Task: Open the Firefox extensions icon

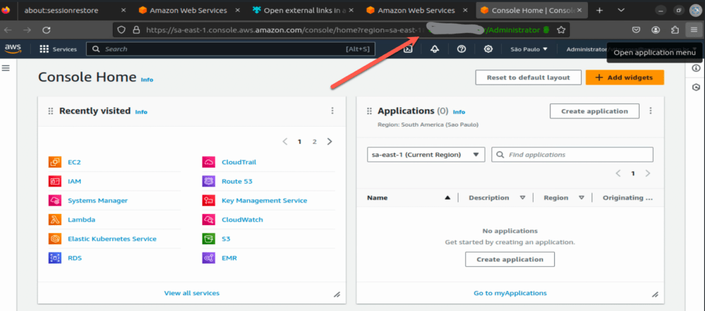Action: 675,30
